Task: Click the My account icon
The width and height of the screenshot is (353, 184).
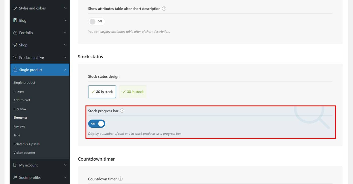Action: coord(15,165)
